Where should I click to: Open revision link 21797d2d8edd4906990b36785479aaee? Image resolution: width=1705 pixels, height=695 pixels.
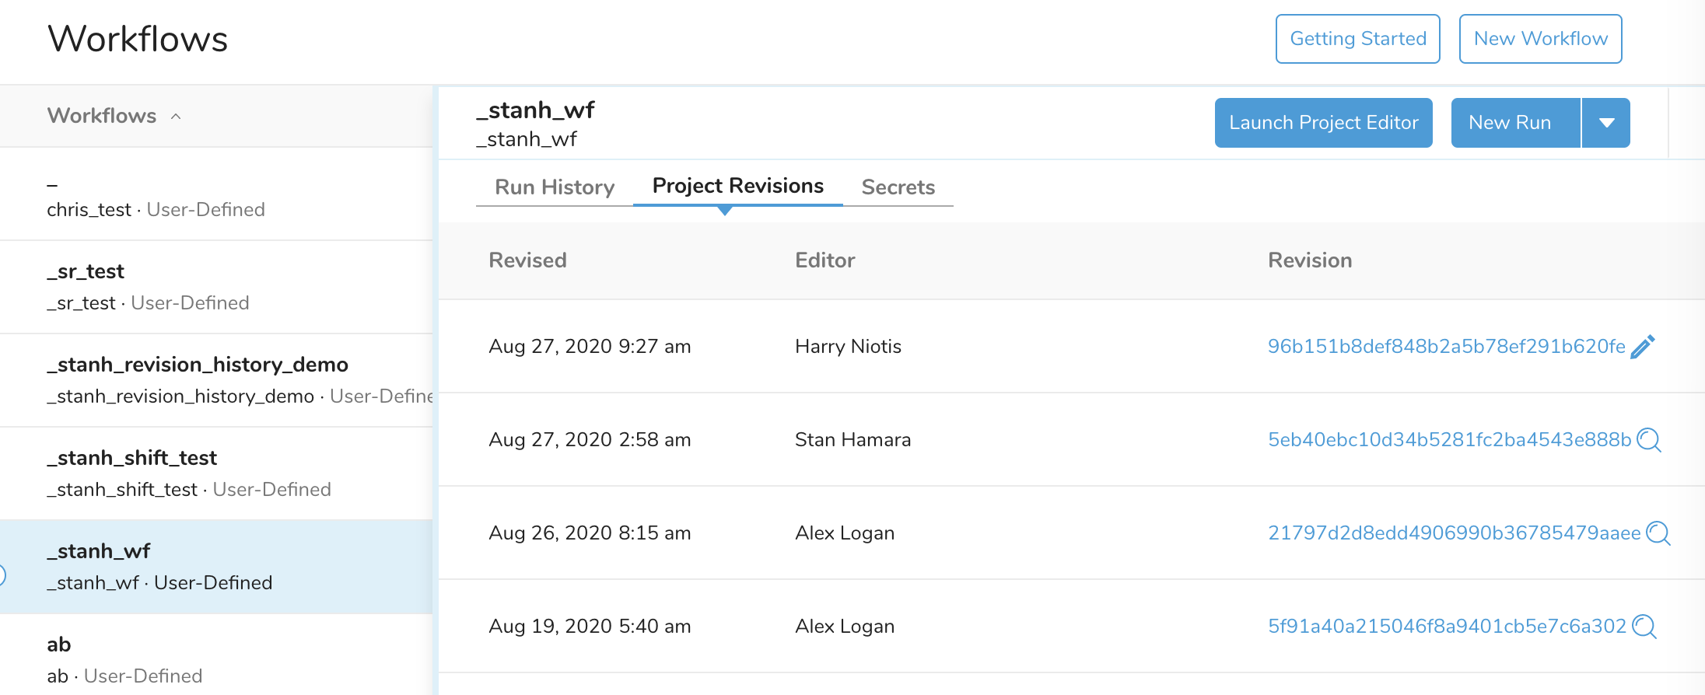[1454, 533]
